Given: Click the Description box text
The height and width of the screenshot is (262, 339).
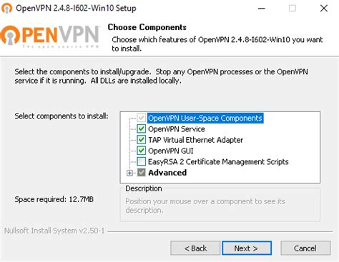Looking at the screenshot, I should coord(205,206).
